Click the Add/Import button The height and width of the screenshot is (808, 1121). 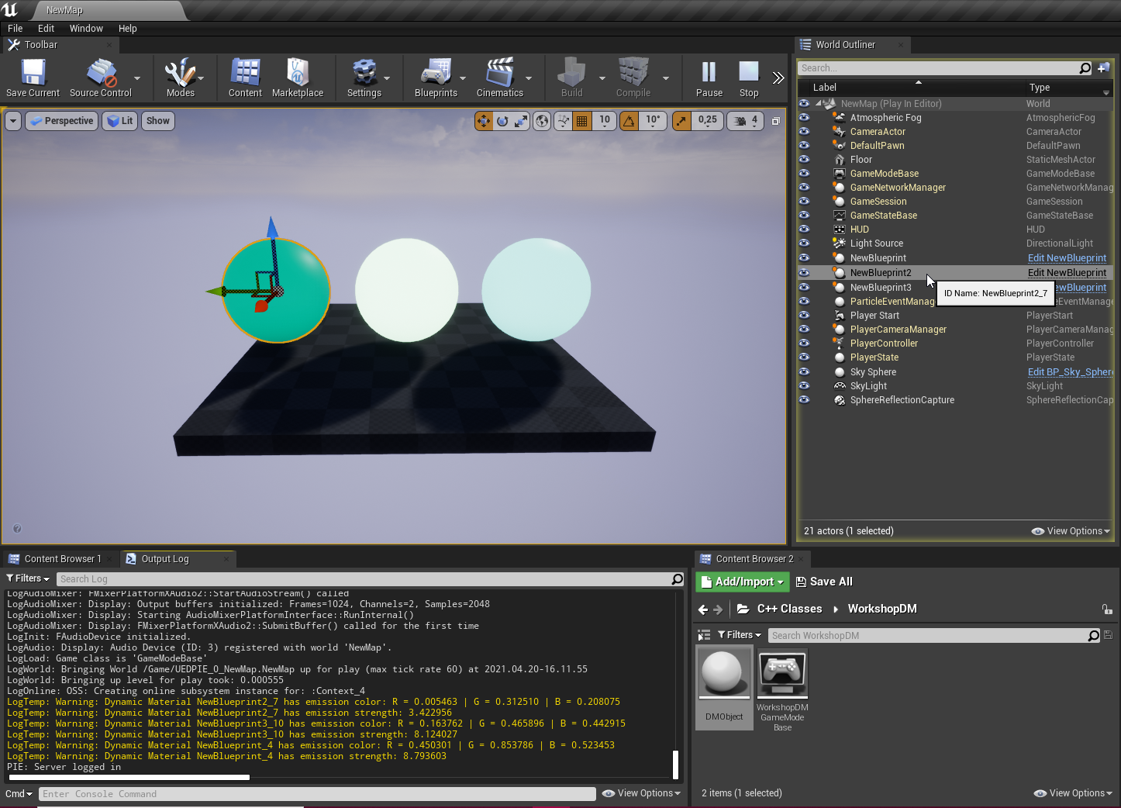[743, 582]
